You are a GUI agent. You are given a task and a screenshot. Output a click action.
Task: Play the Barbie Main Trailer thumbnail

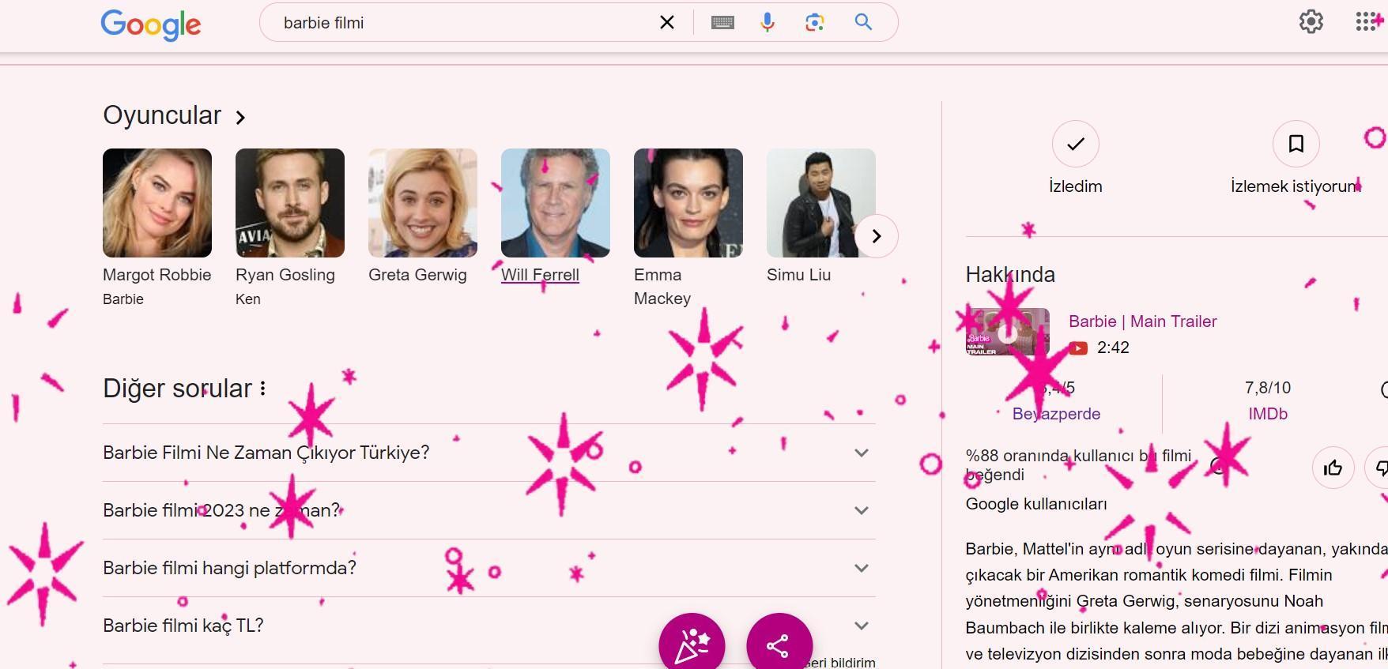1007,332
